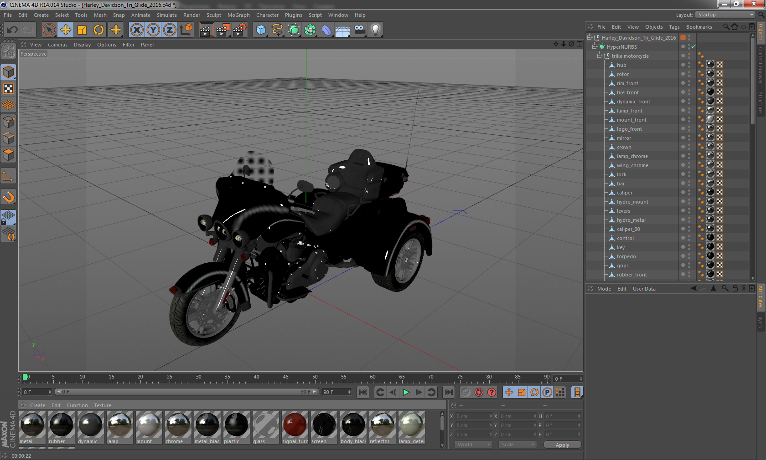Add a spline pen object
Image resolution: width=766 pixels, height=460 pixels.
tap(277, 30)
